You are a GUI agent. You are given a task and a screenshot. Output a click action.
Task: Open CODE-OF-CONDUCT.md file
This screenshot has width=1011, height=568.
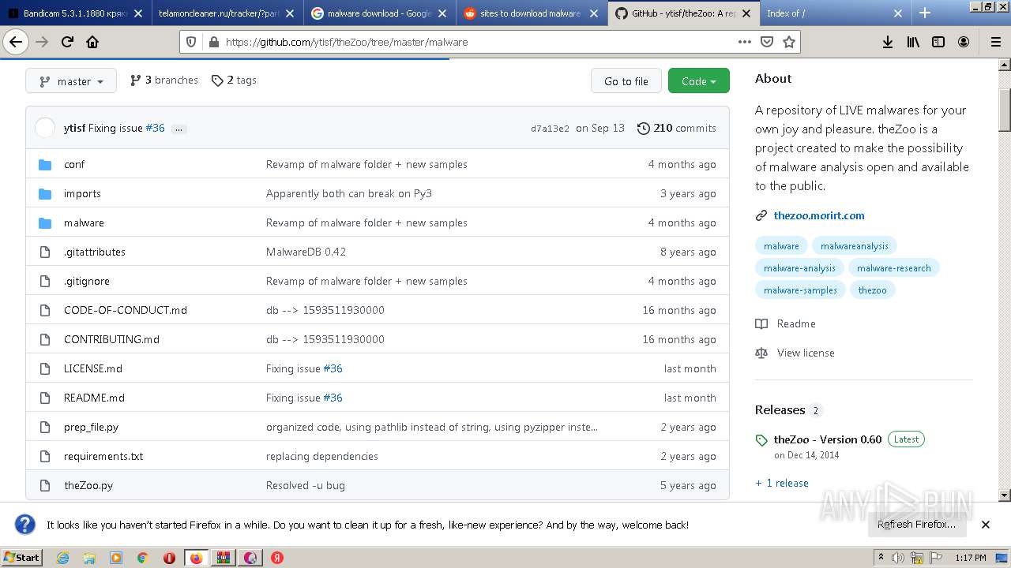(x=126, y=310)
